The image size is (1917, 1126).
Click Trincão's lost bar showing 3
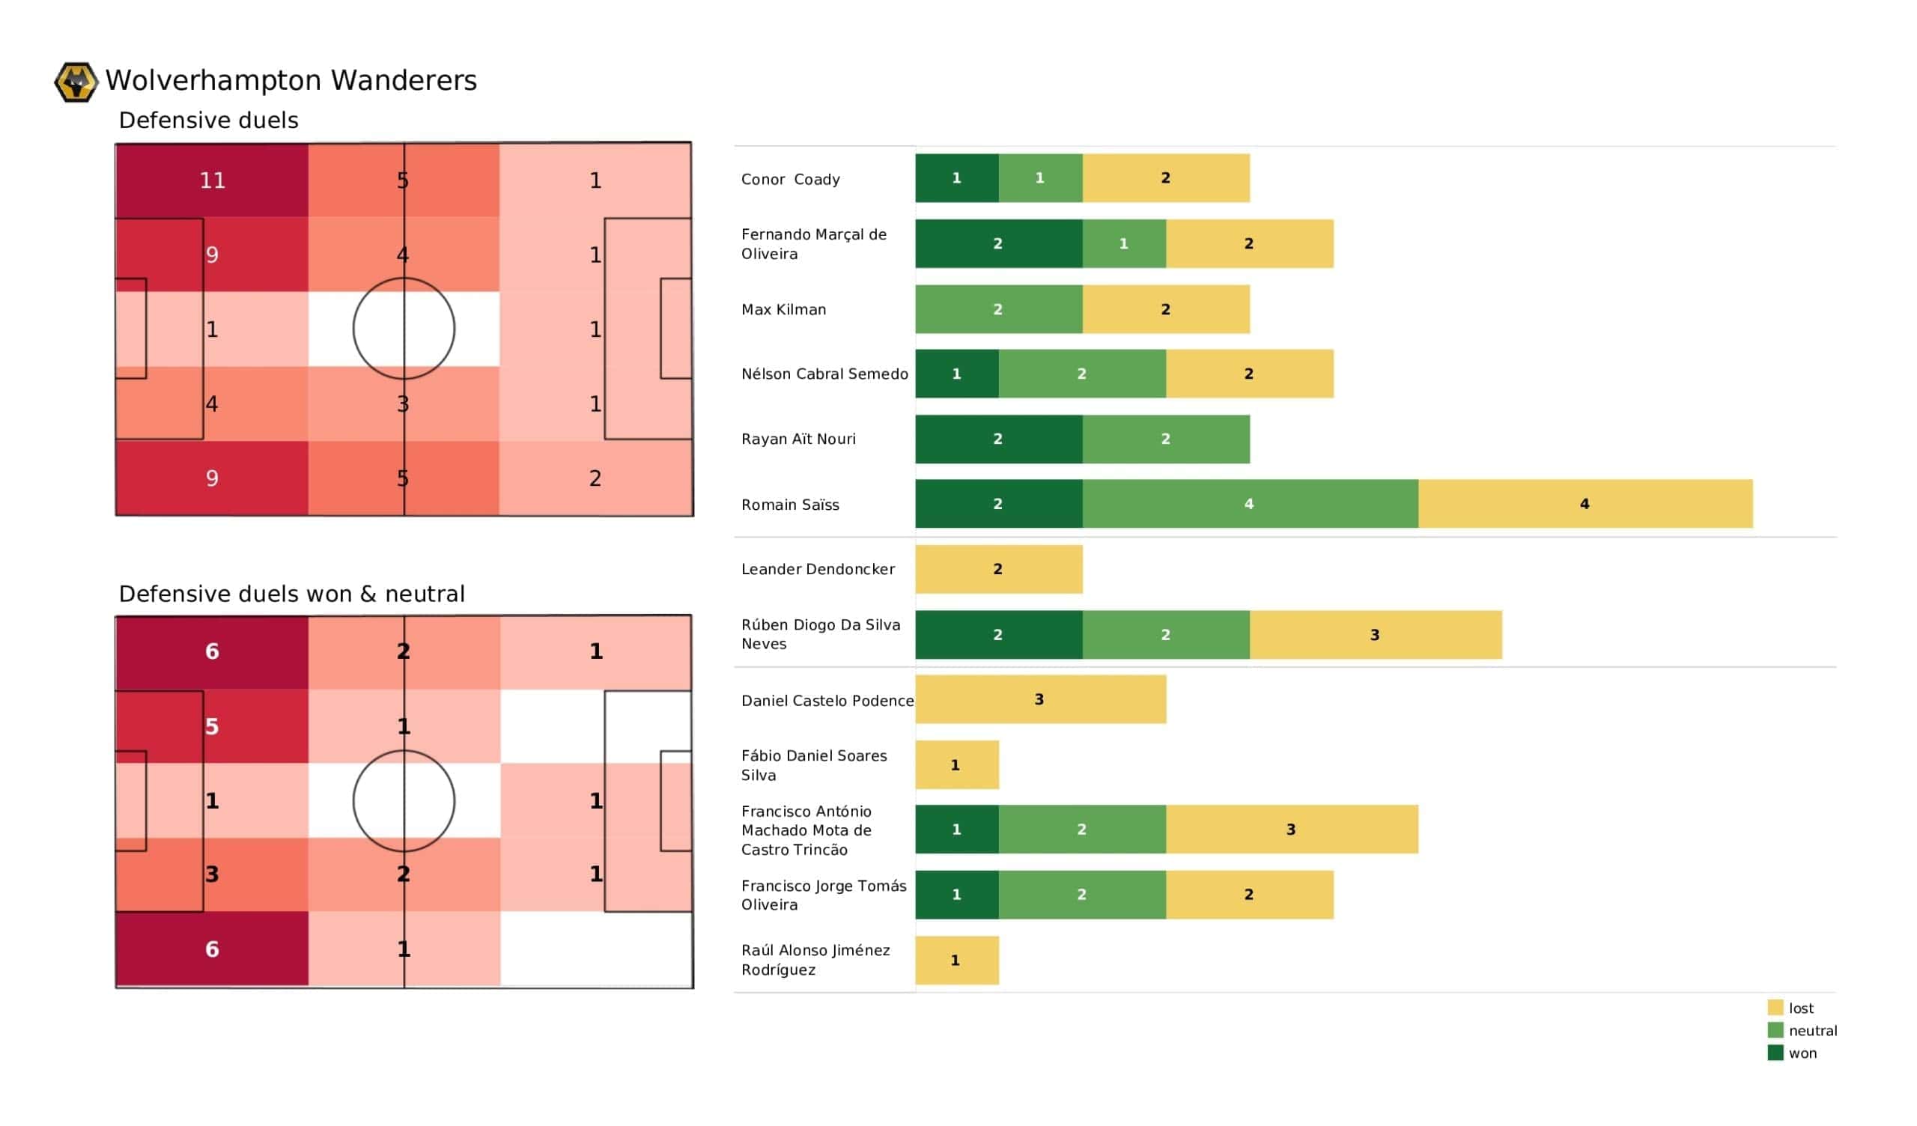[x=1292, y=830]
